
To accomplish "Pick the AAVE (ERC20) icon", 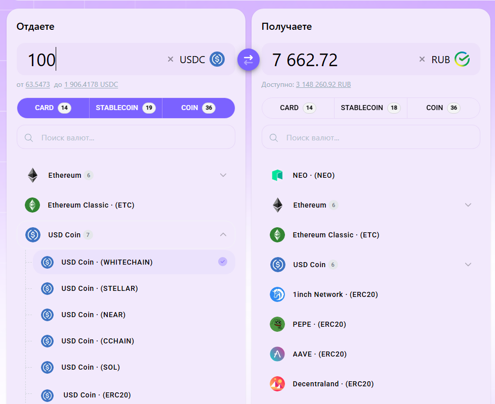I will coord(277,354).
